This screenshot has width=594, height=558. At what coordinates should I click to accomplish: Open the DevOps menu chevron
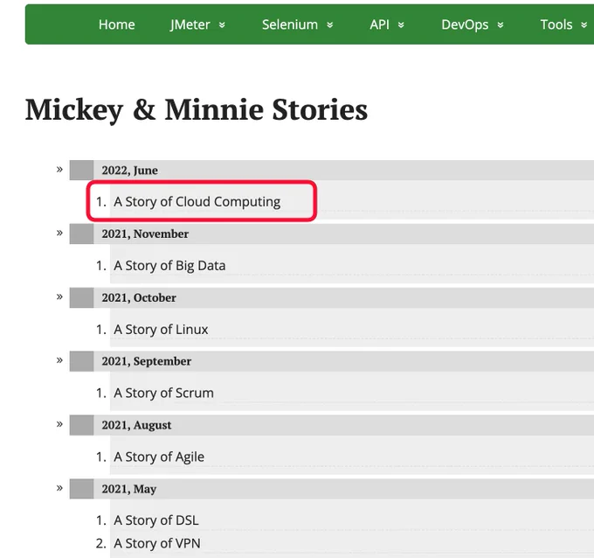(x=501, y=25)
